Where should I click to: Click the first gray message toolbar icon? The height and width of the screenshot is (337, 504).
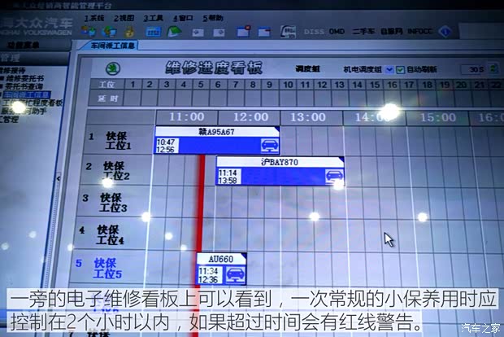pos(198,33)
